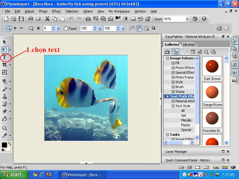Select the Bucket Fill tool
Viewport: 239px width, 179px height.
(x=4, y=119)
